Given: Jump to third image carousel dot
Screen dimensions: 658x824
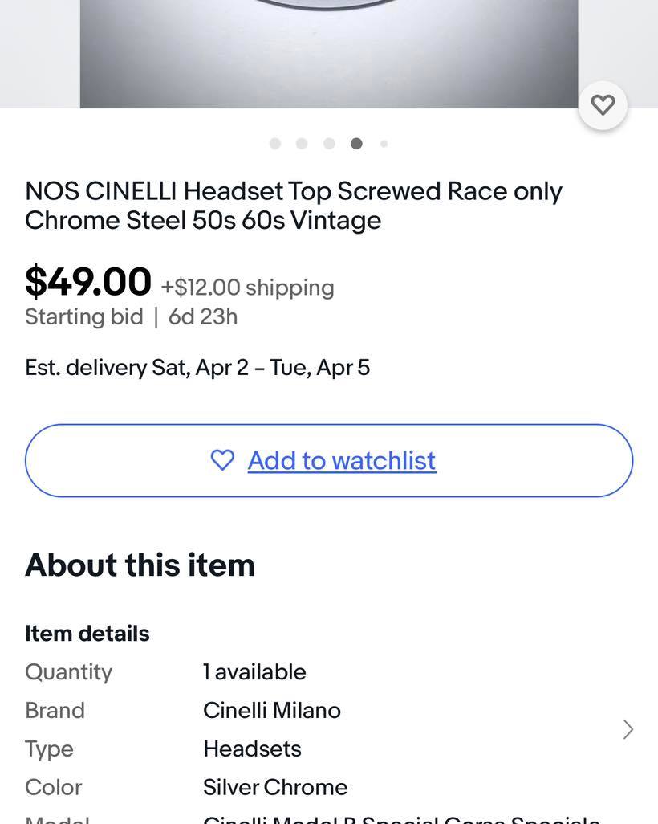Looking at the screenshot, I should pos(329,144).
